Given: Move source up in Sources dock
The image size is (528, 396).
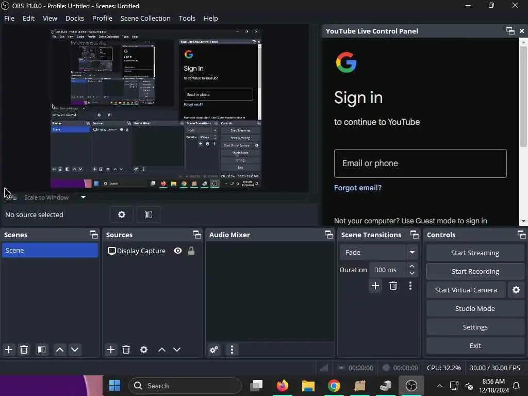Looking at the screenshot, I should pyautogui.click(x=161, y=350).
